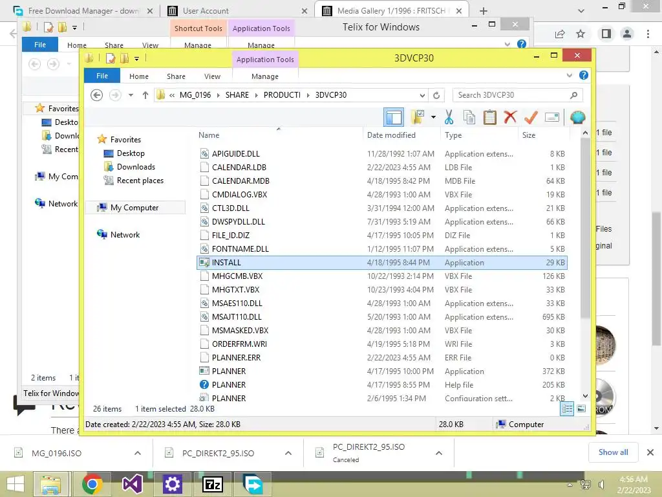Select CALENDAR.MDB file
662x497 pixels.
pyautogui.click(x=381, y=181)
